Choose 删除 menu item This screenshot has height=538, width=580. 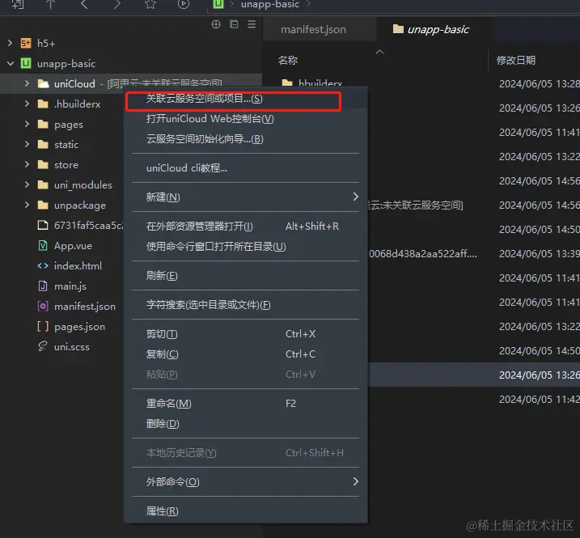pyautogui.click(x=246, y=424)
